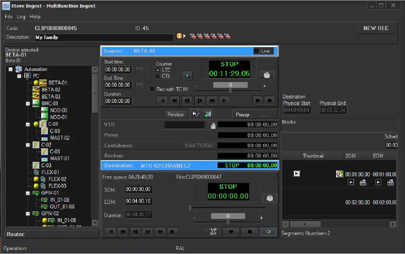The height and width of the screenshot is (254, 405).
Task: Select the LTC counter radio button
Action: (157, 70)
